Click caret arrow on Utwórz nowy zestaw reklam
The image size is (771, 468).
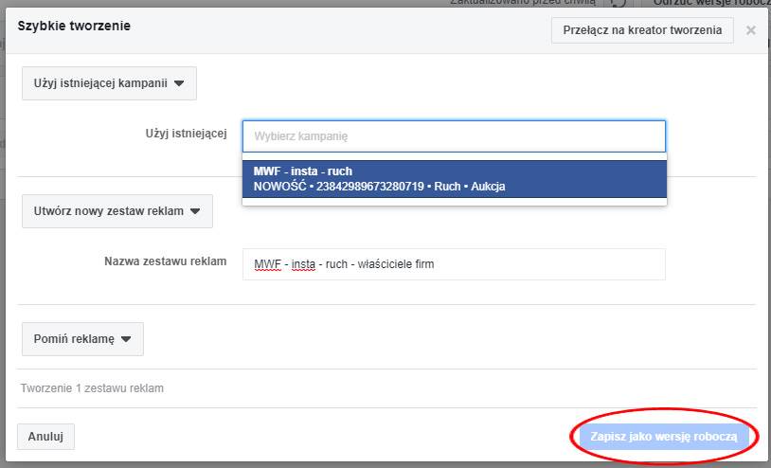[x=195, y=211]
